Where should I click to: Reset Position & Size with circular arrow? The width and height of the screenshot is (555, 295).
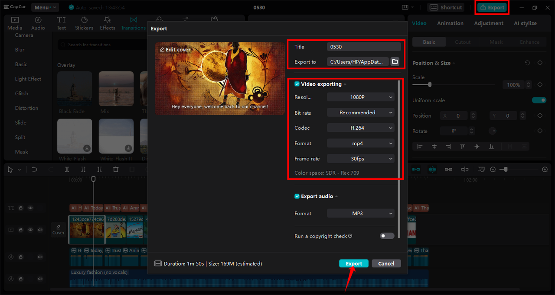click(527, 63)
